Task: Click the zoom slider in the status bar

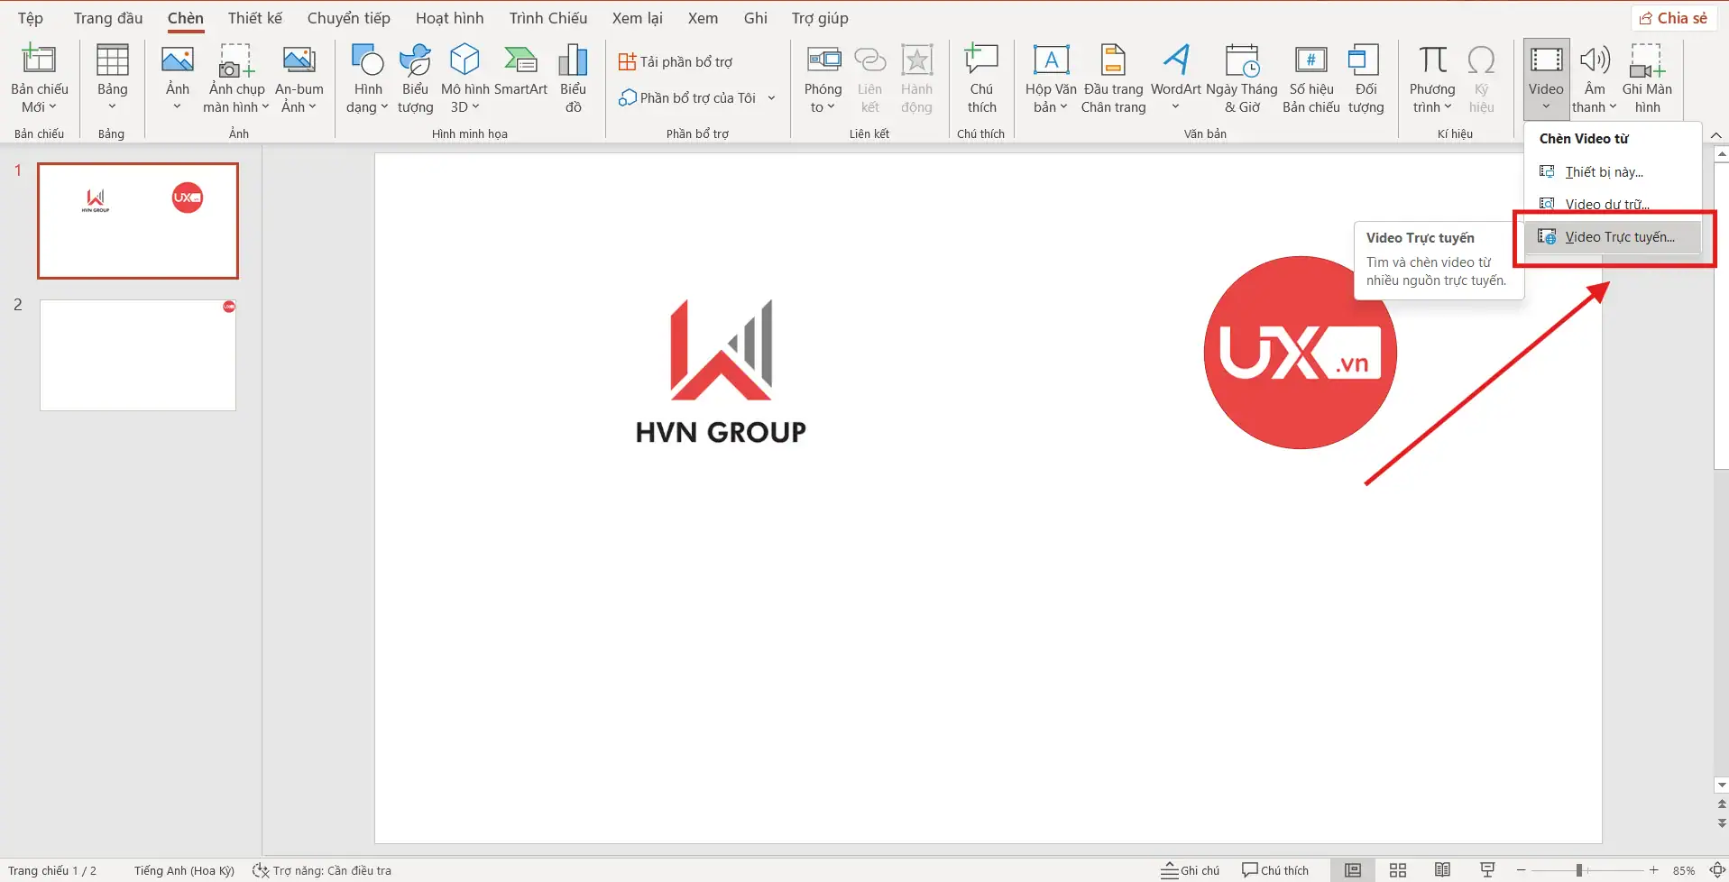Action: pos(1579,870)
